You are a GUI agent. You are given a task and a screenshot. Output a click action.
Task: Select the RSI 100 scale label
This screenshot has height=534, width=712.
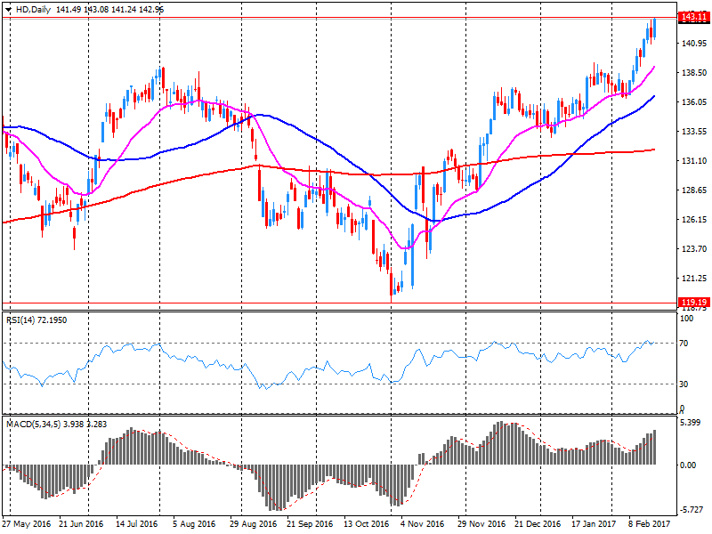point(686,319)
